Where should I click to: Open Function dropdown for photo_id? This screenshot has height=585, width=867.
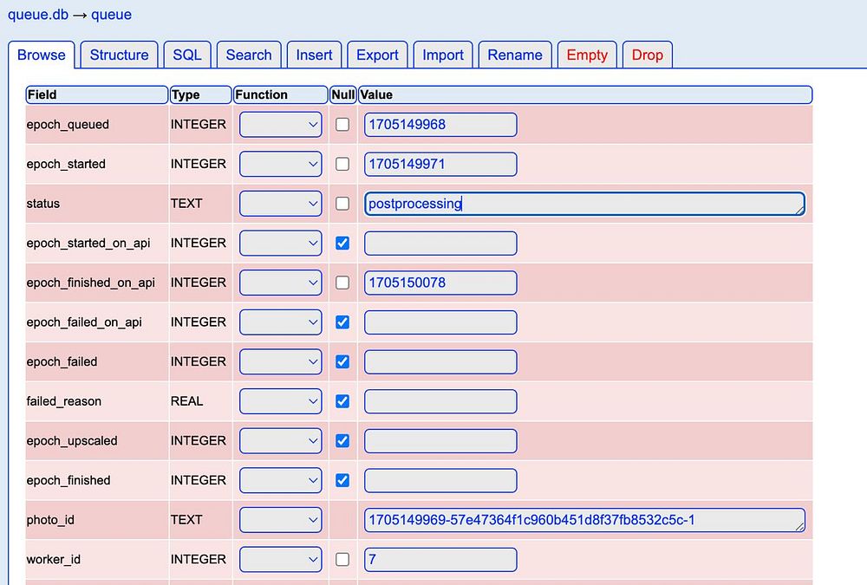(x=280, y=520)
